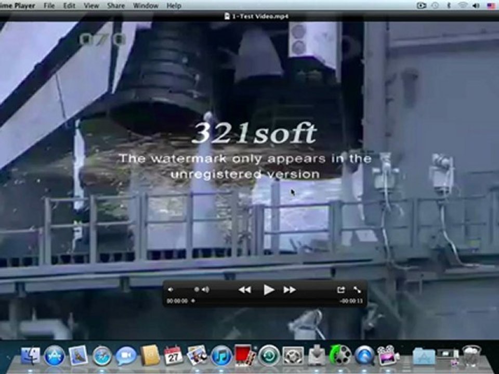Play the 1-Test Video
Image resolution: width=499 pixels, height=374 pixels.
(x=269, y=290)
